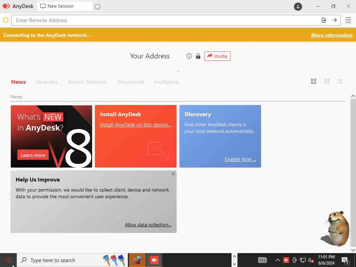Screen dimensions: 356x267
Task: Open the hamburger main menu
Action: point(348,20)
